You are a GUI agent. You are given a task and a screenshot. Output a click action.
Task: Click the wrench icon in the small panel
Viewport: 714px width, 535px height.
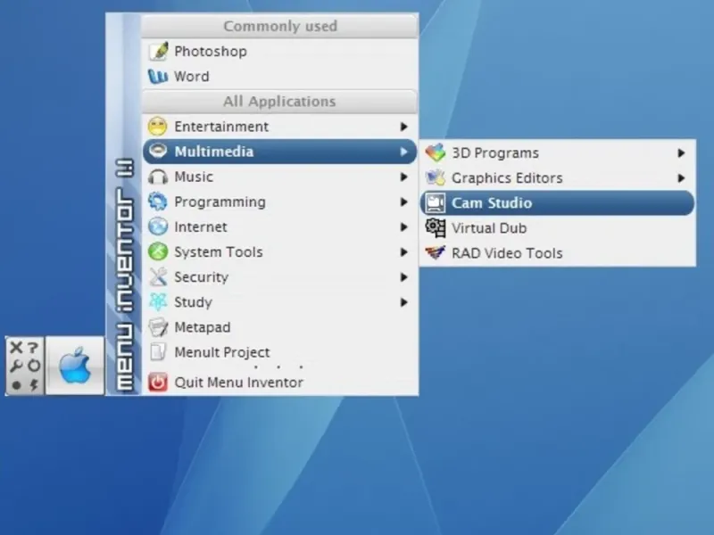(x=16, y=366)
